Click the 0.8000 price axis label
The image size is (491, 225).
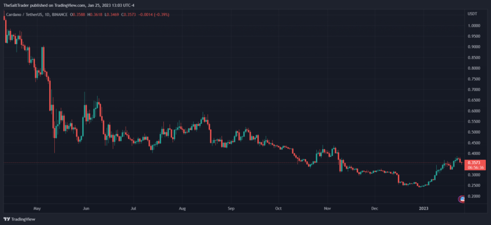[x=473, y=69]
